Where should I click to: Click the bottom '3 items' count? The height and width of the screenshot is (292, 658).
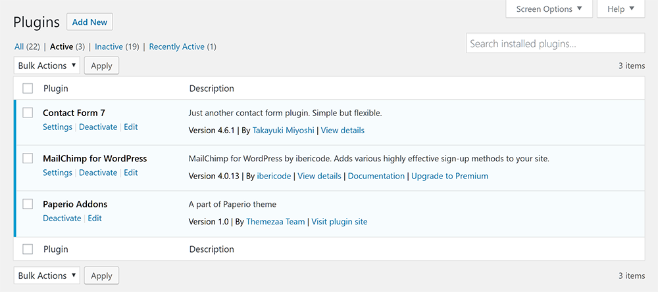[632, 276]
